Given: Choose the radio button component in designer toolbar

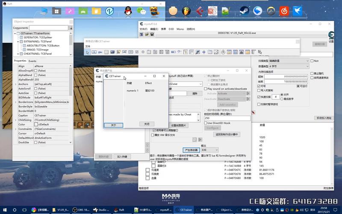Looking at the screenshot, I should (143, 52).
